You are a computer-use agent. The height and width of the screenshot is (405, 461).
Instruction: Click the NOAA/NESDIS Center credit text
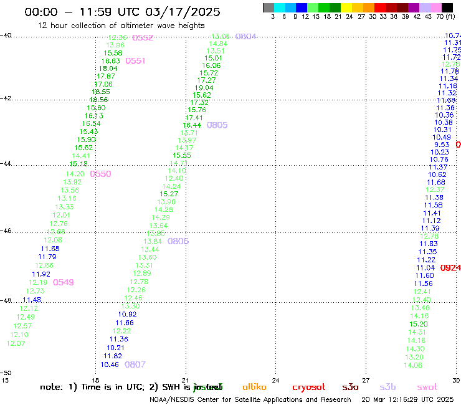coord(250,399)
